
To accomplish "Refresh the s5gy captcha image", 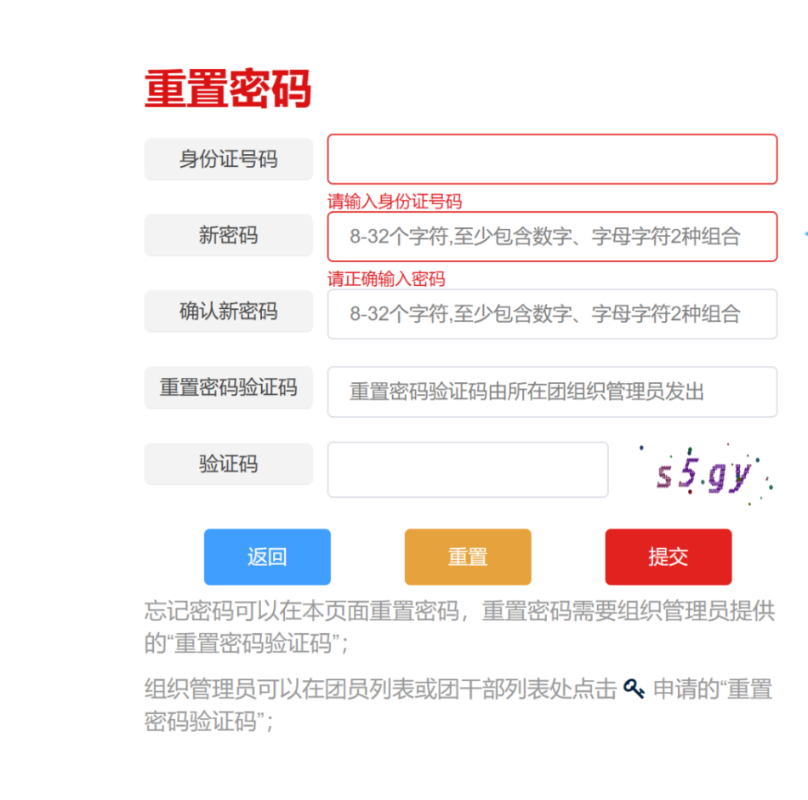I will coord(704,475).
